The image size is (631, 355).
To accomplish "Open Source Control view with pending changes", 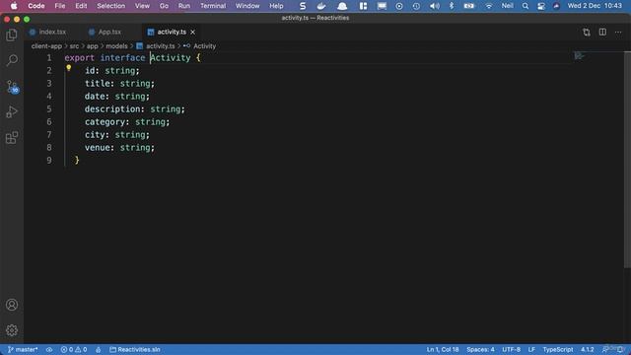I will pos(12,87).
